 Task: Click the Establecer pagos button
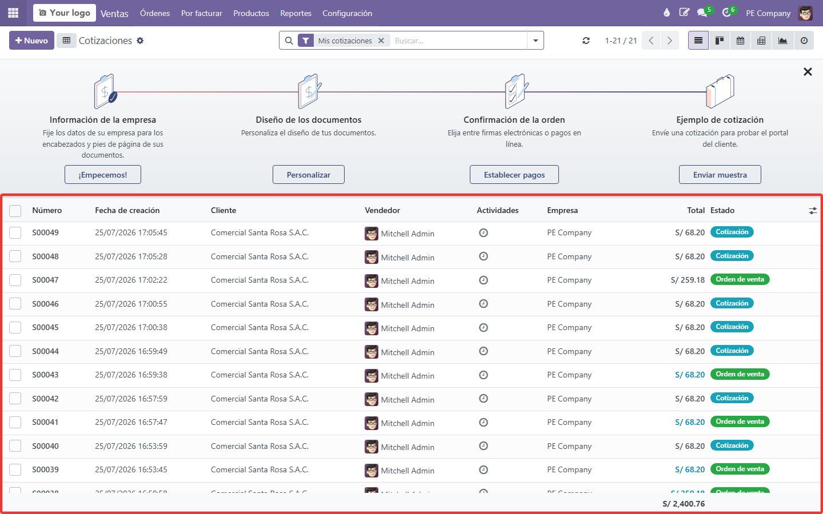(514, 175)
